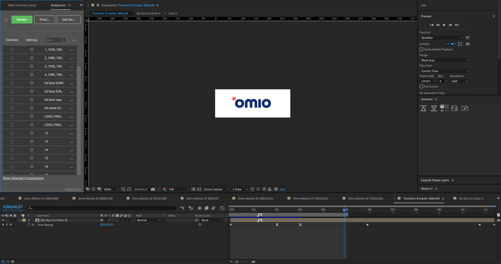
Task: Select the Ed blue EURO composition radio
Action: 12,83
